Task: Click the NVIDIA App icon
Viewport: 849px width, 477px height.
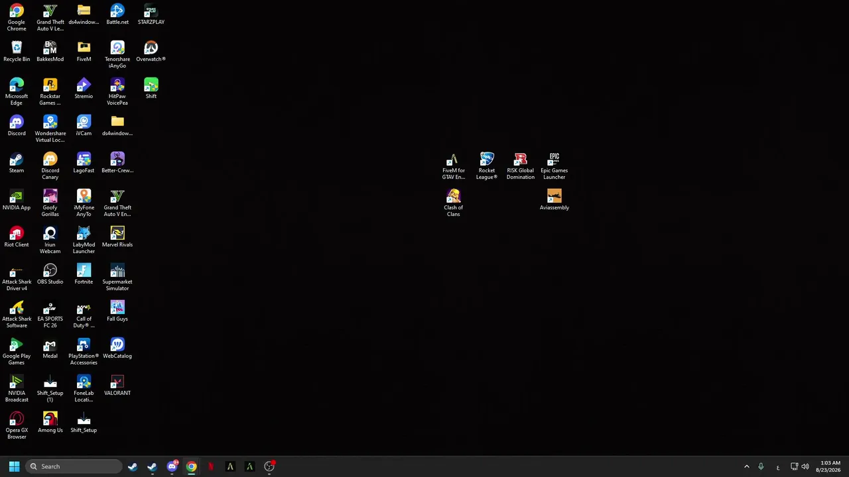Action: pyautogui.click(x=17, y=200)
